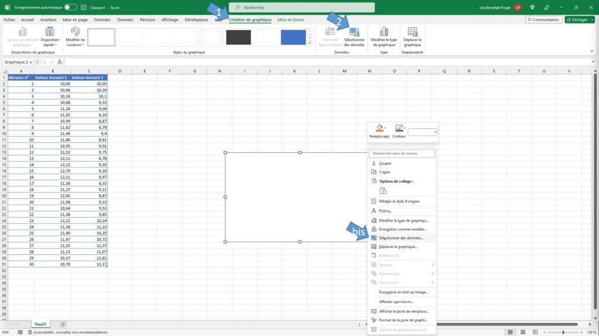
Task: Expand the chart styles gallery
Action: pyautogui.click(x=310, y=44)
